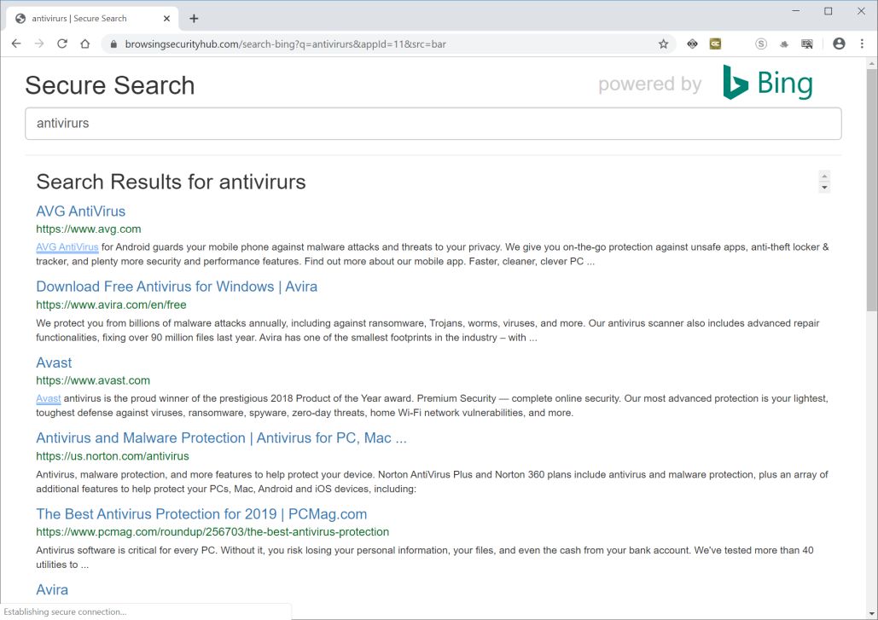Open Download Free Antivirus for Windows Avira
Viewport: 878px width, 620px height.
click(177, 287)
